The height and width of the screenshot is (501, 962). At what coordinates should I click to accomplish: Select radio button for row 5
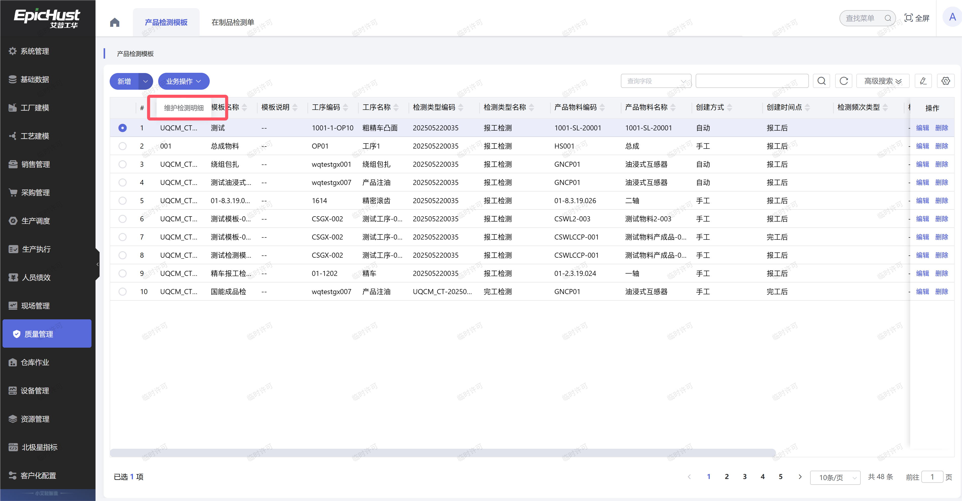click(123, 200)
